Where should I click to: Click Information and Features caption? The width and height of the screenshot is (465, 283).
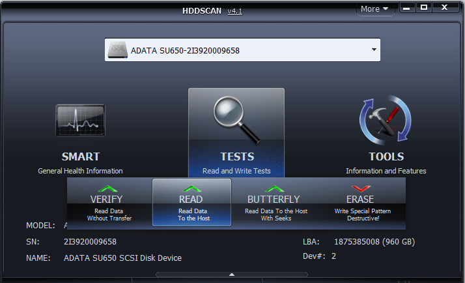click(x=386, y=171)
